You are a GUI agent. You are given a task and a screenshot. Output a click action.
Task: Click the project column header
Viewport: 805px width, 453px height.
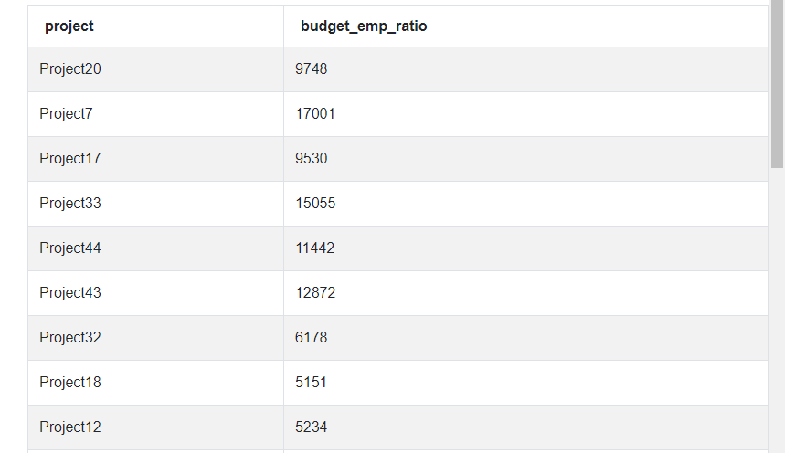coord(155,26)
